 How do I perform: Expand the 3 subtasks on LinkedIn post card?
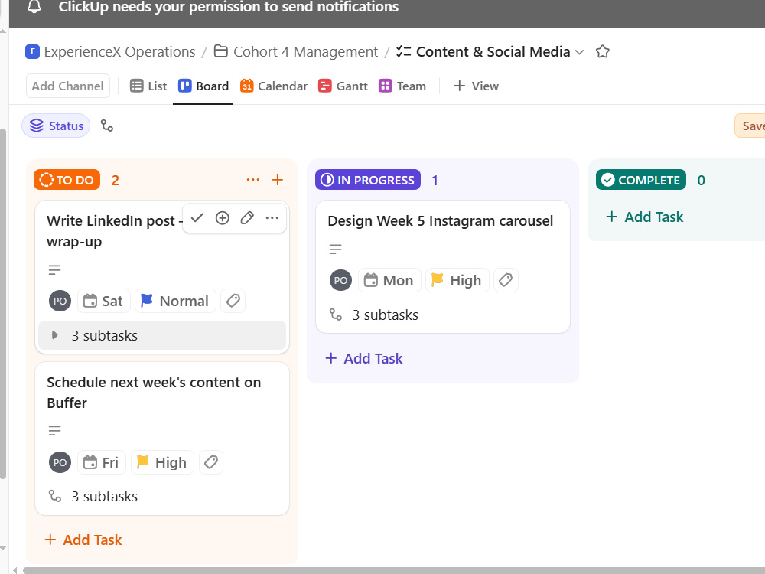(x=162, y=335)
